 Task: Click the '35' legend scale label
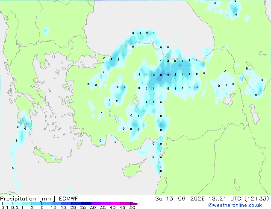point(103,207)
